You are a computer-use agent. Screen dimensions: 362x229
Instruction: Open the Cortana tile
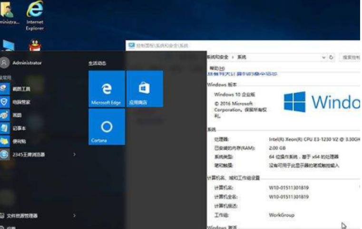pyautogui.click(x=107, y=127)
